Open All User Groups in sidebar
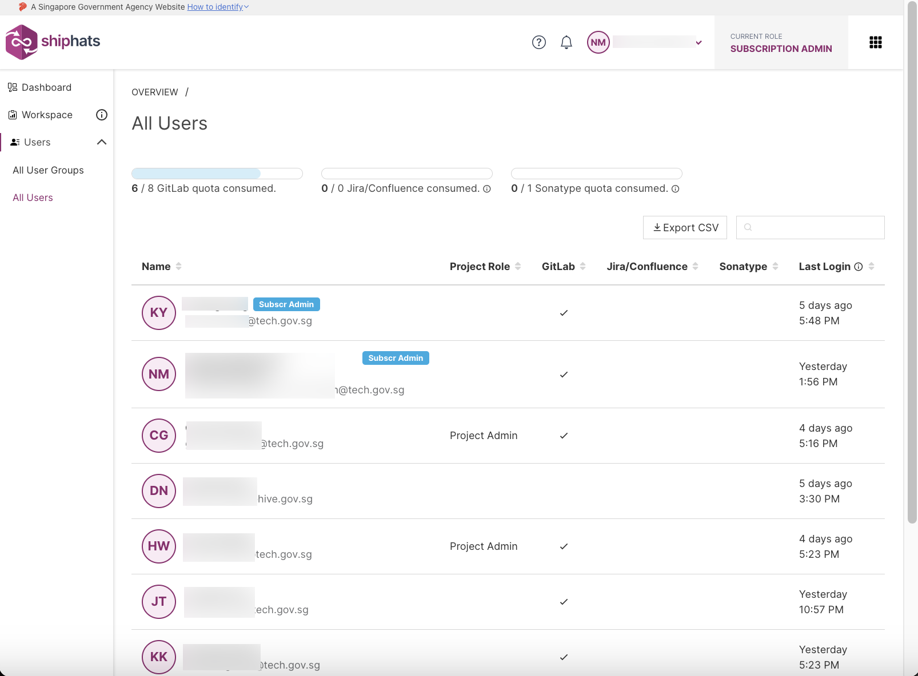The width and height of the screenshot is (918, 676). tap(48, 170)
